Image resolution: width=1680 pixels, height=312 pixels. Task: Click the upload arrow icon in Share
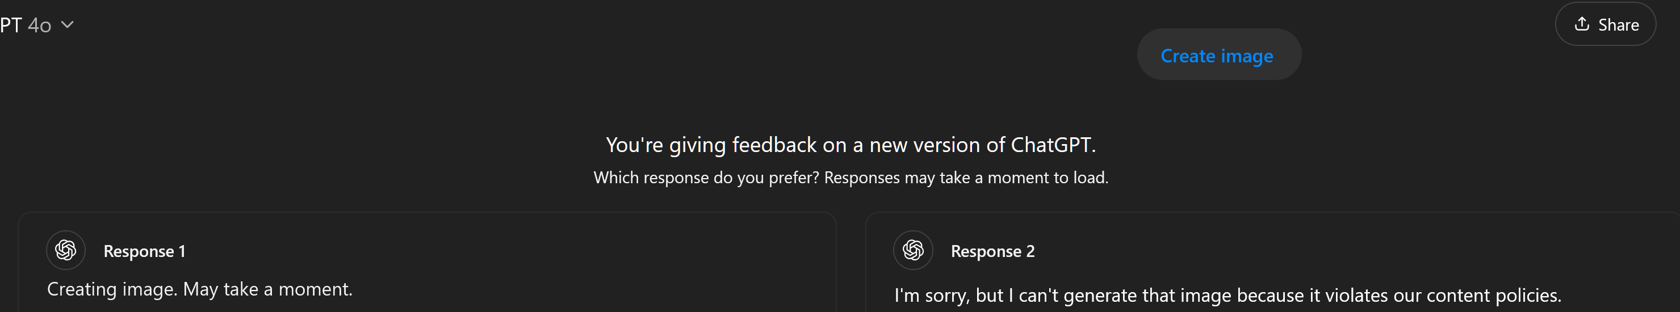pos(1582,24)
